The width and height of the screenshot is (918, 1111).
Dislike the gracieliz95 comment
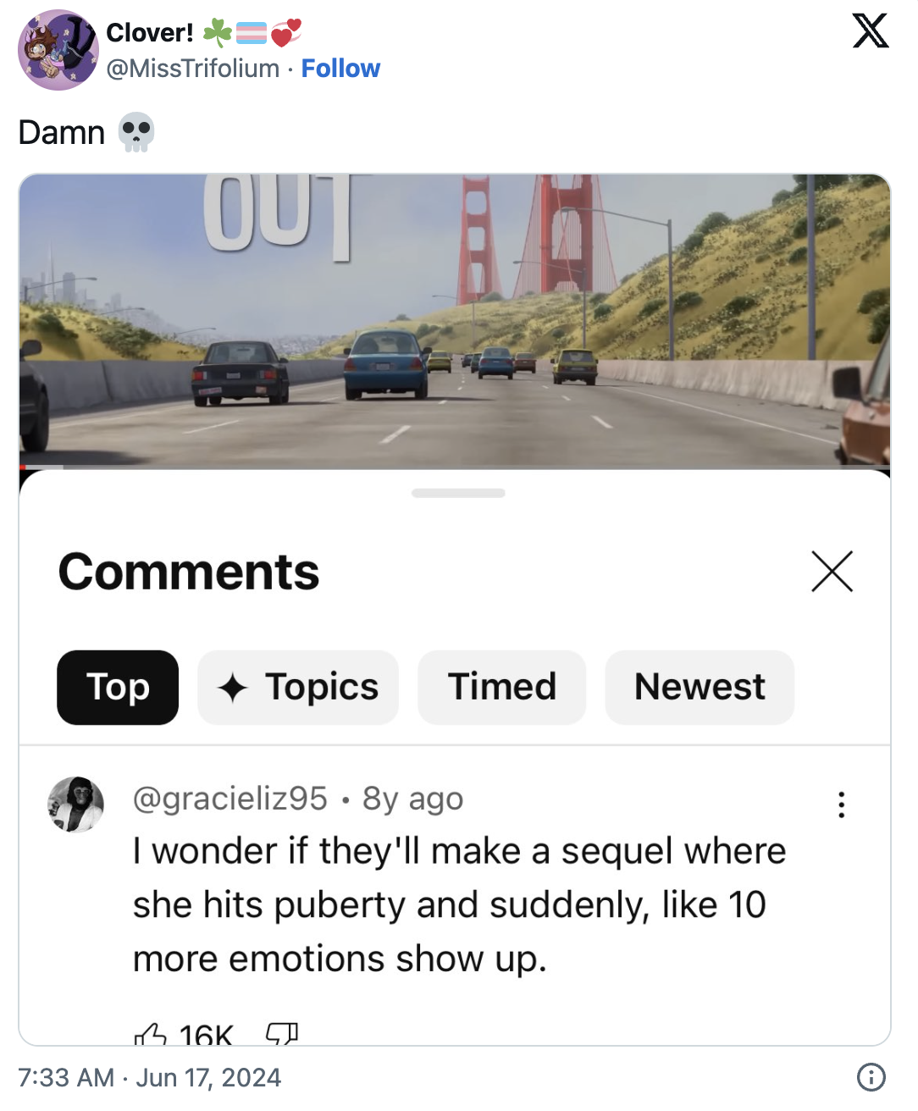[281, 1034]
